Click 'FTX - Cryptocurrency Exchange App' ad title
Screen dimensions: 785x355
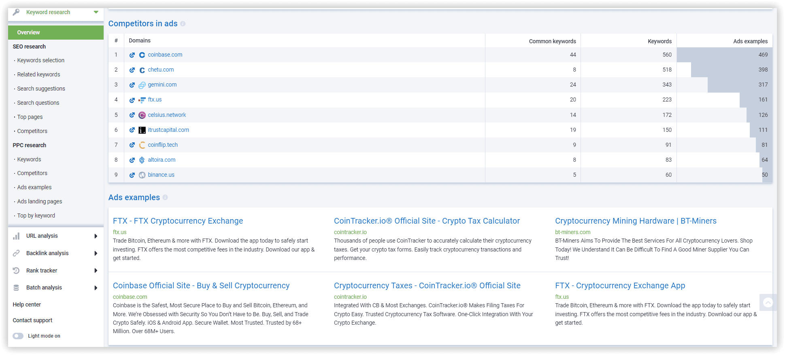[620, 285]
